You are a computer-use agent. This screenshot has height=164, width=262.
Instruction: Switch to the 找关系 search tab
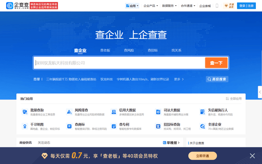pos(176,50)
